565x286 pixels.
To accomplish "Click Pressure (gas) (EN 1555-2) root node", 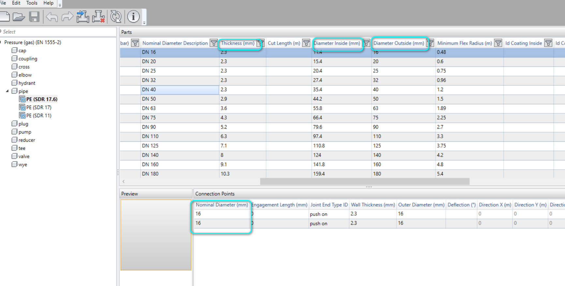I will (x=33, y=42).
